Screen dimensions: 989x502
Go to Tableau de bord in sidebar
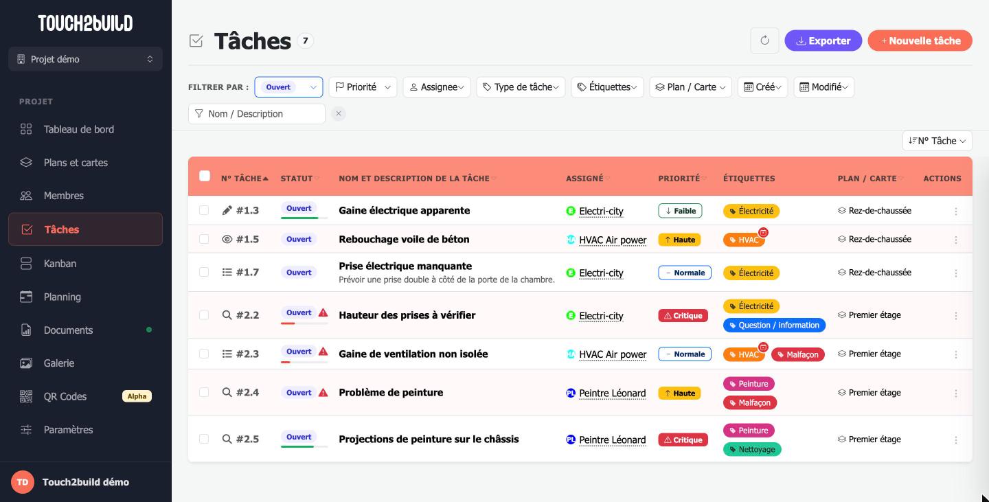[x=85, y=129]
